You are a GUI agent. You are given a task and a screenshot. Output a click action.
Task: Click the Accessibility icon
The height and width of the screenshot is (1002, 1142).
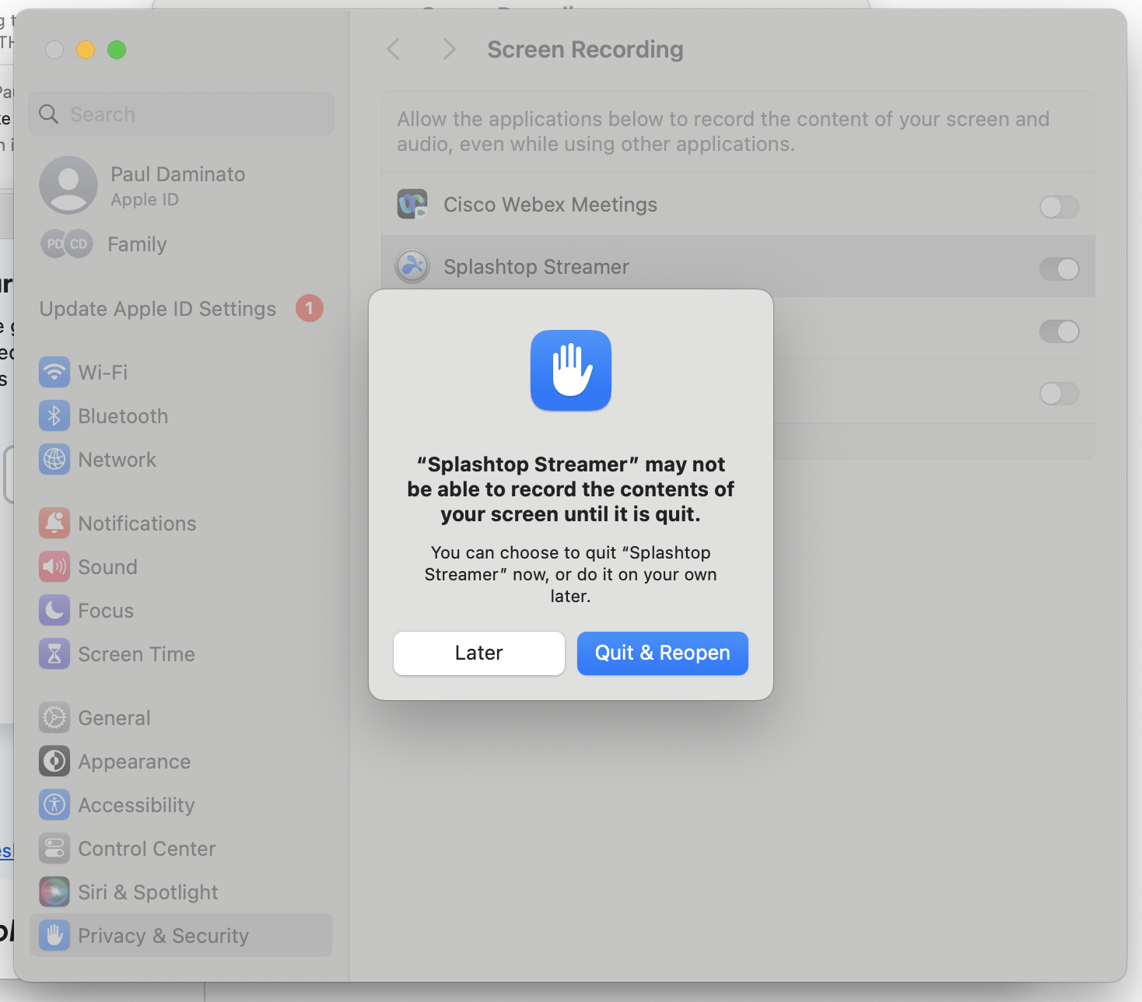pos(54,805)
